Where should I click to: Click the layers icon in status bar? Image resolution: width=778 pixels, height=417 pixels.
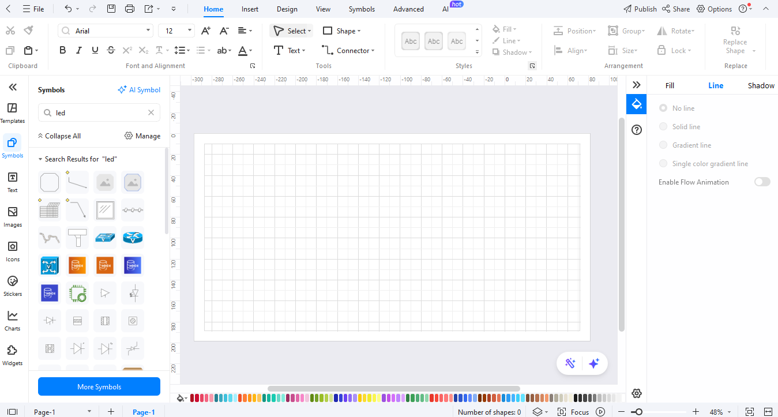[537, 412]
